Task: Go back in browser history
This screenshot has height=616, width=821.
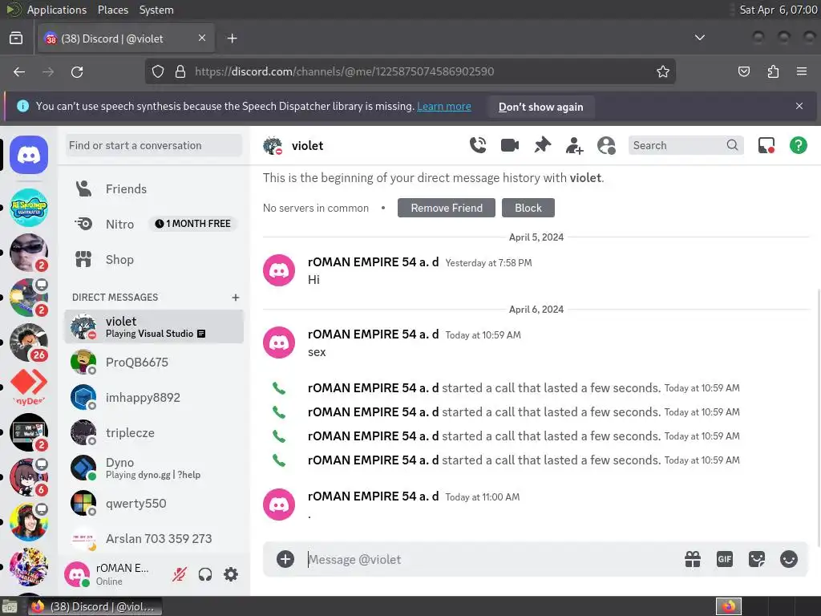Action: (19, 71)
